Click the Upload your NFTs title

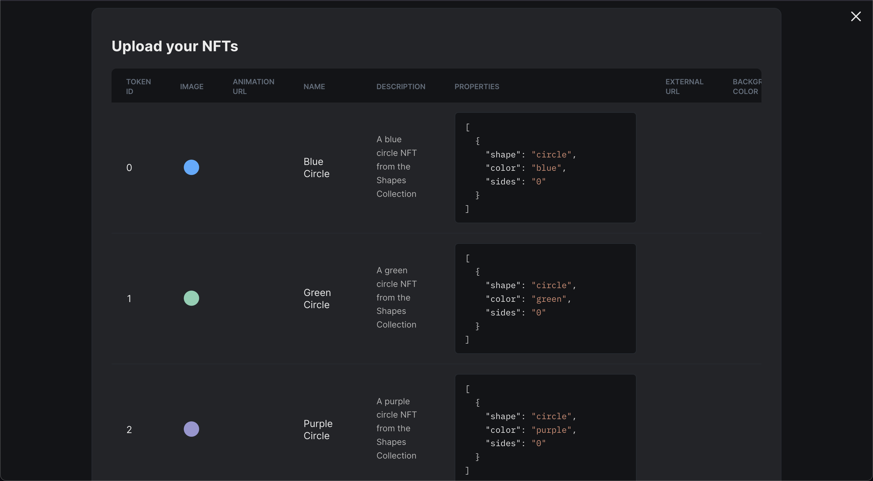pos(175,46)
